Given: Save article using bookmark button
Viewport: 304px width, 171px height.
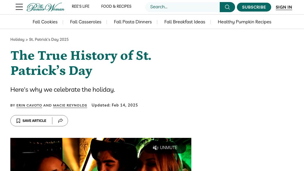Looking at the screenshot, I should click(x=31, y=121).
